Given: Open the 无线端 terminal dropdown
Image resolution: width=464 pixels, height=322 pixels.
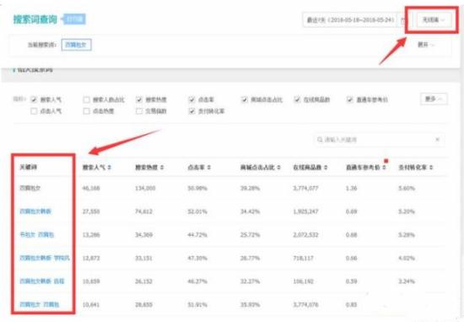Looking at the screenshot, I should pyautogui.click(x=434, y=20).
